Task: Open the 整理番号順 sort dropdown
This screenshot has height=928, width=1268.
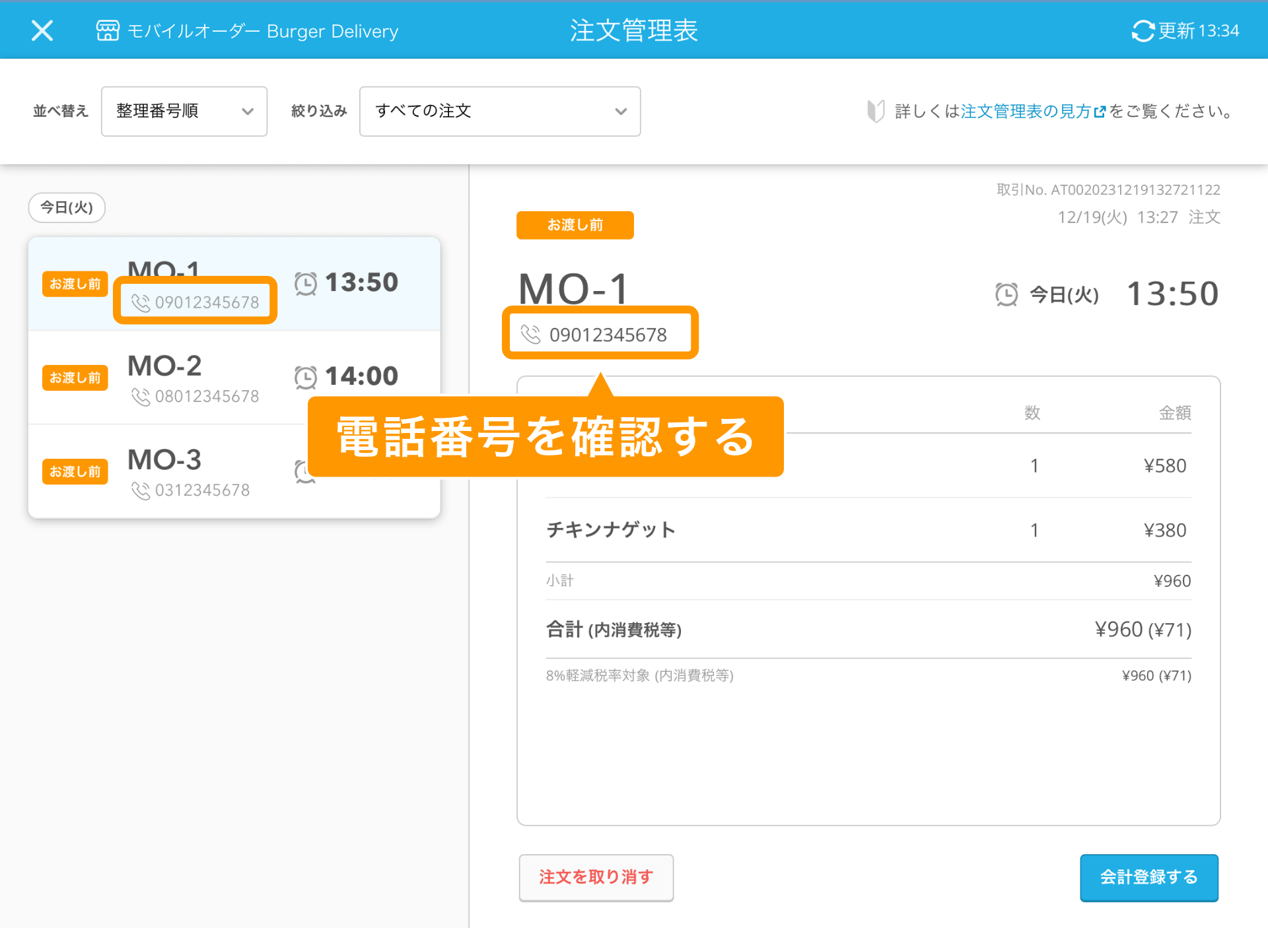Action: point(184,111)
